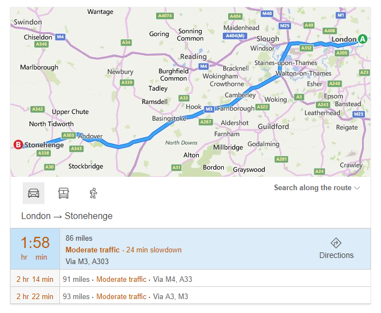Screen dimensions: 381x313
Task: Click the Reading city label on map
Action: click(x=193, y=56)
